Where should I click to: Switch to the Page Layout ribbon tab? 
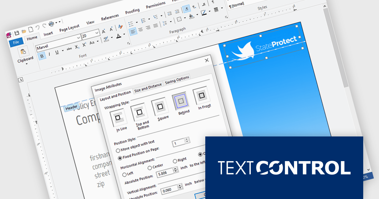(69, 28)
